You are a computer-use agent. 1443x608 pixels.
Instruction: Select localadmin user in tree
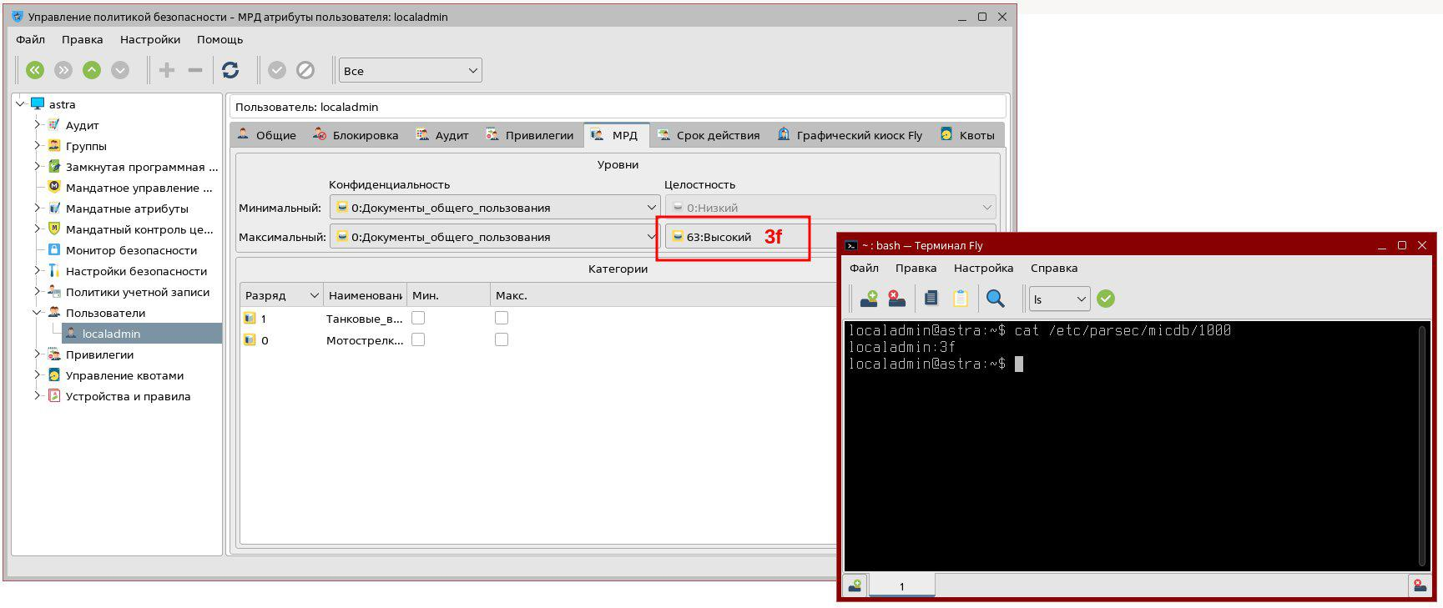click(x=111, y=334)
